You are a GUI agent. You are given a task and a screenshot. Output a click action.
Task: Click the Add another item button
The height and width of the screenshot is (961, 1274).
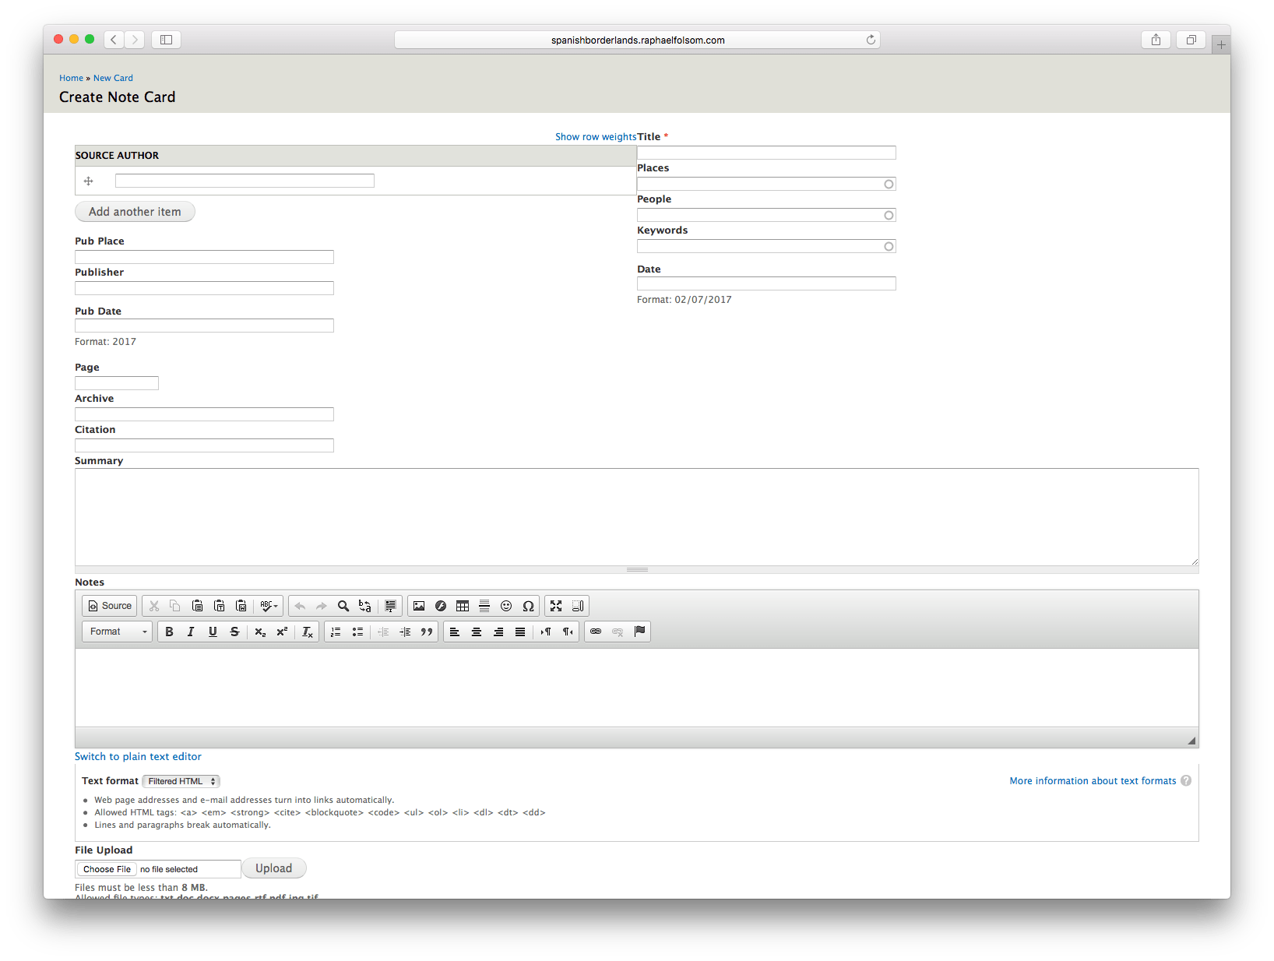(x=135, y=212)
